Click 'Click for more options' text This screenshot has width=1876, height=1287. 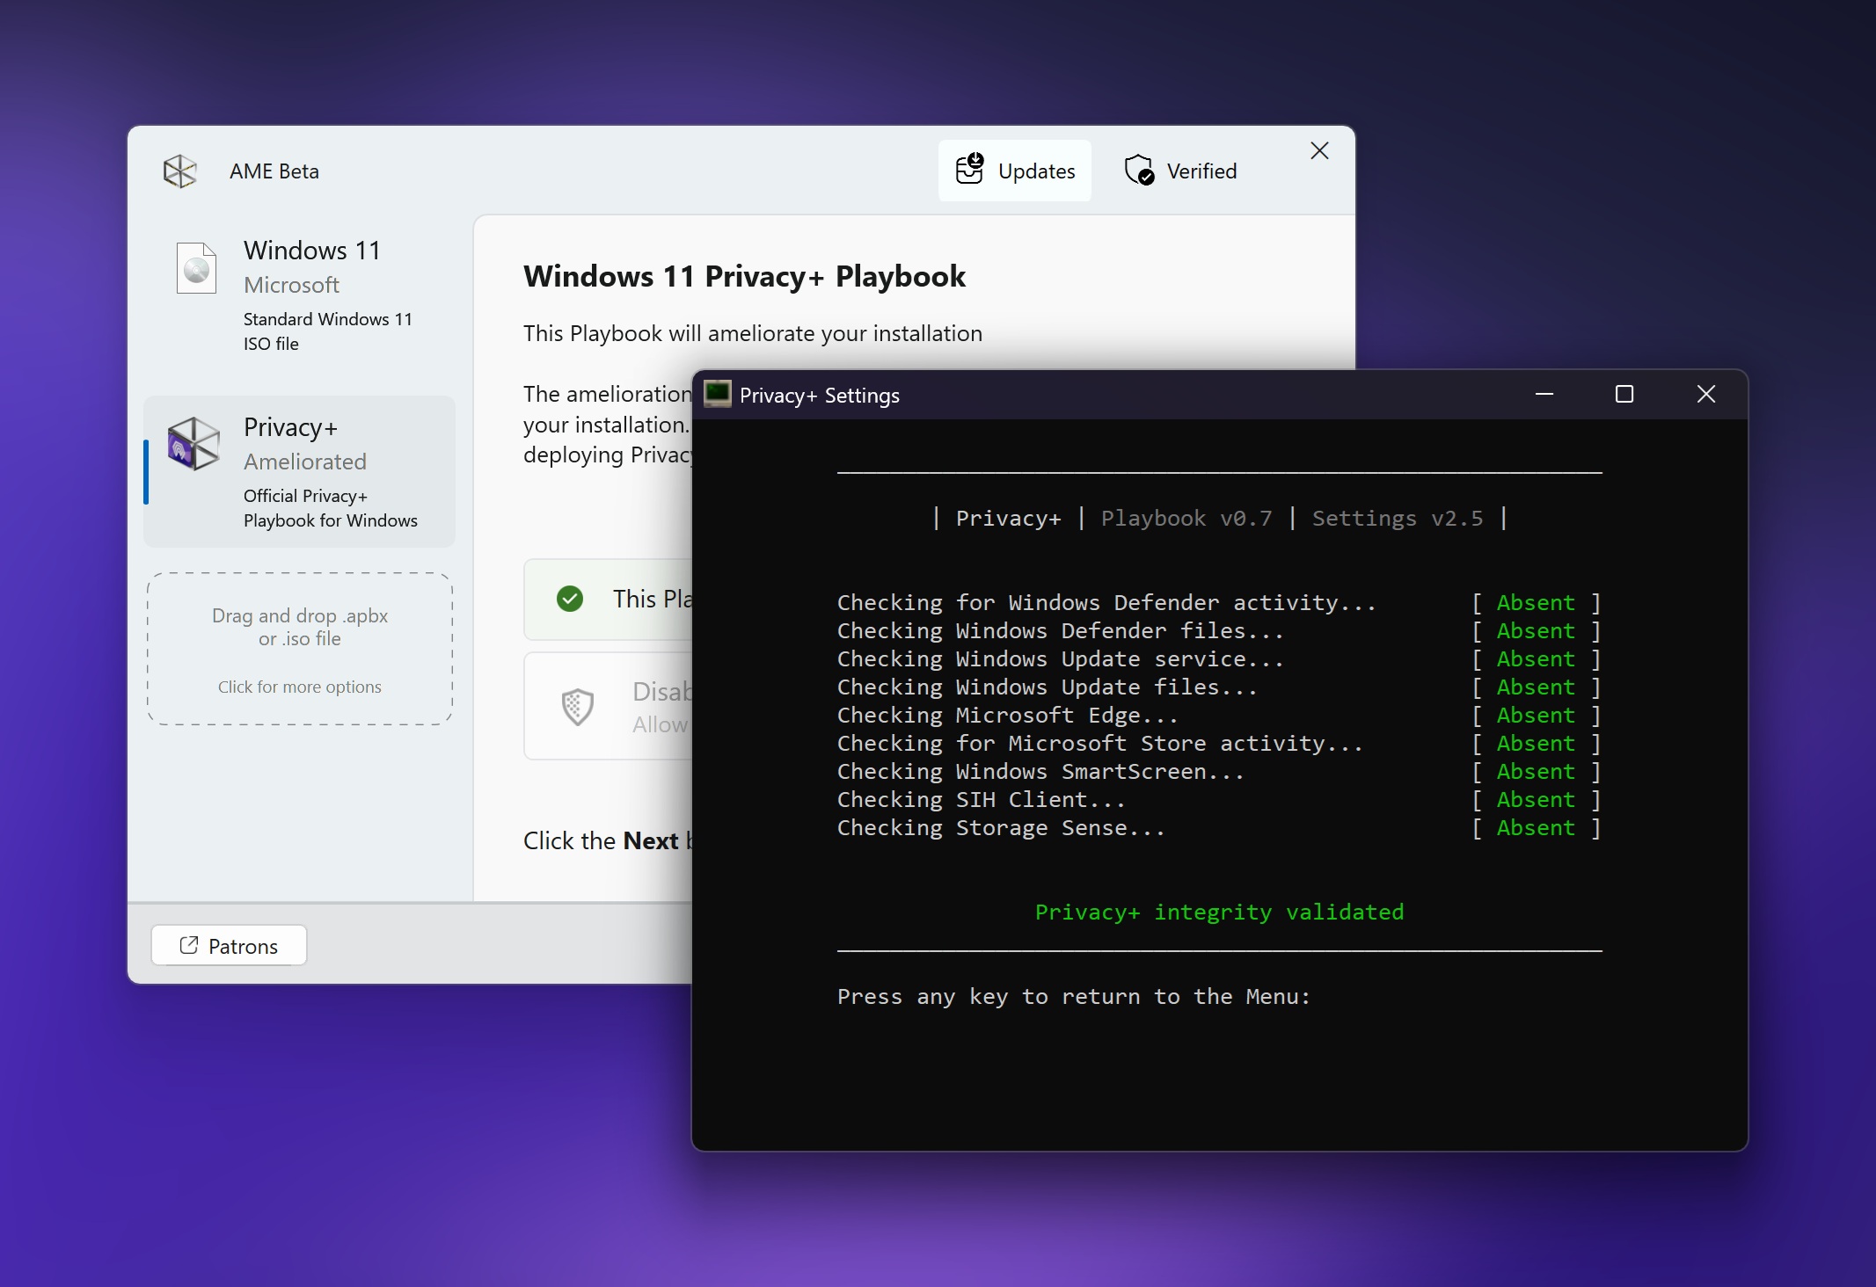tap(300, 687)
